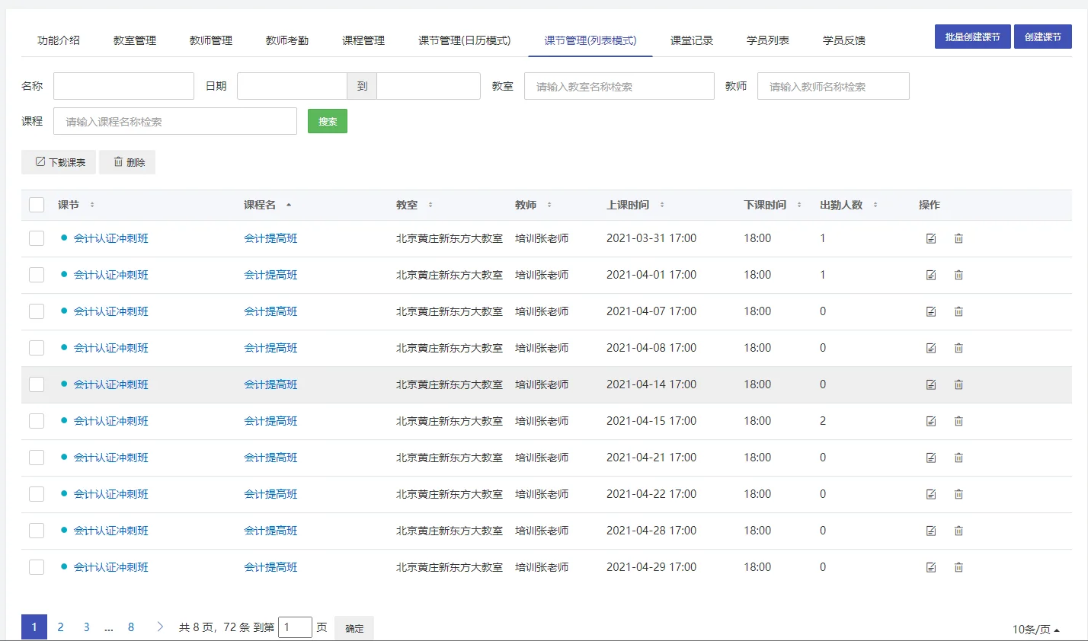The height and width of the screenshot is (641, 1088).
Task: Edit the 2021-03-31 lesson row
Action: click(931, 238)
